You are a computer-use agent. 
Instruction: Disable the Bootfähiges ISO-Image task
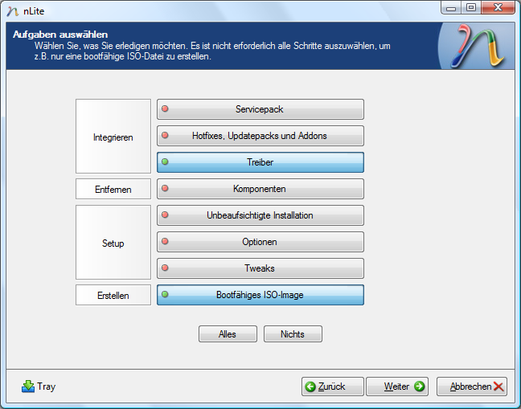tap(260, 295)
